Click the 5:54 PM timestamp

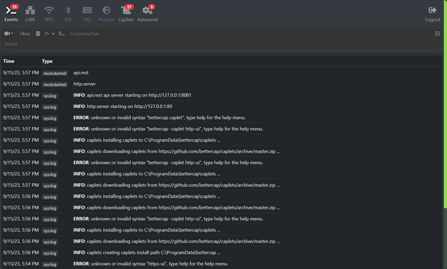click(x=21, y=264)
